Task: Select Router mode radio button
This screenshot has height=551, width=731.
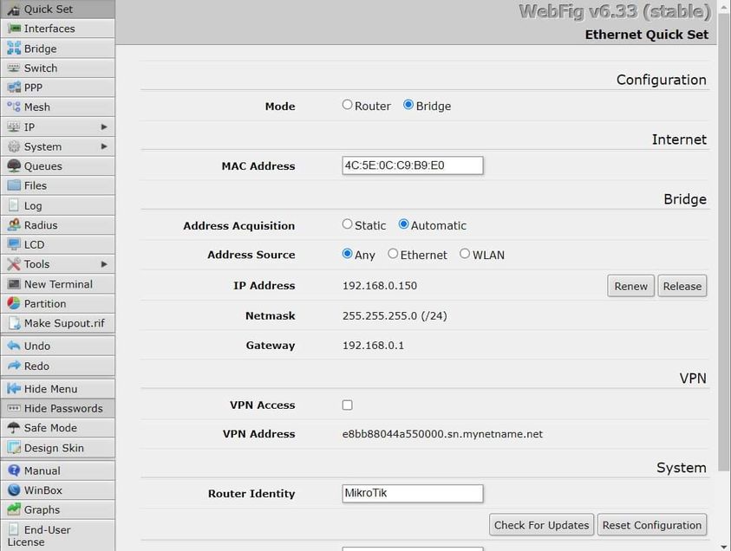Action: [348, 105]
